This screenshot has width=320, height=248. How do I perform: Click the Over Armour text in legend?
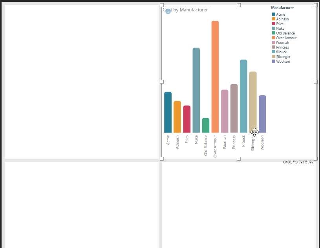pyautogui.click(x=286, y=38)
